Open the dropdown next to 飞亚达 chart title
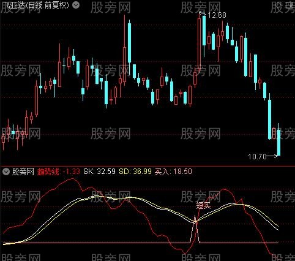The width and height of the screenshot is (295, 261). point(76,5)
